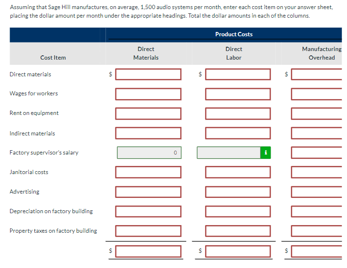Click the Rent on equipment label
Screen dimensions: 347x268
[34, 113]
